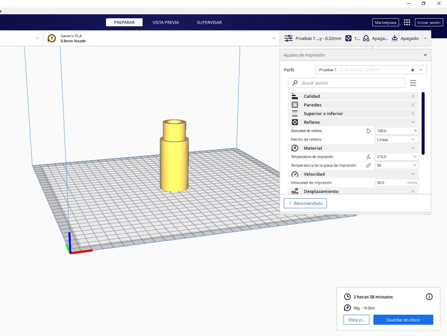
Task: Click the Material spool icon
Action: click(x=294, y=148)
